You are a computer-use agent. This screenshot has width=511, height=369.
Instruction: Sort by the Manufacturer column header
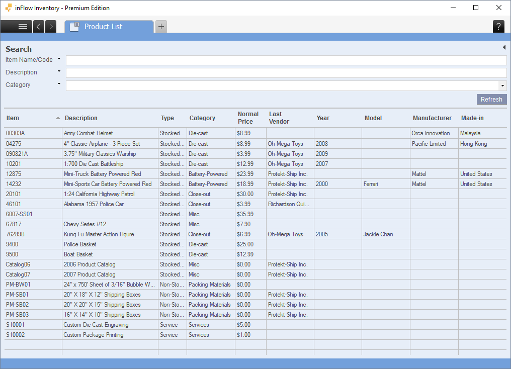coord(432,118)
